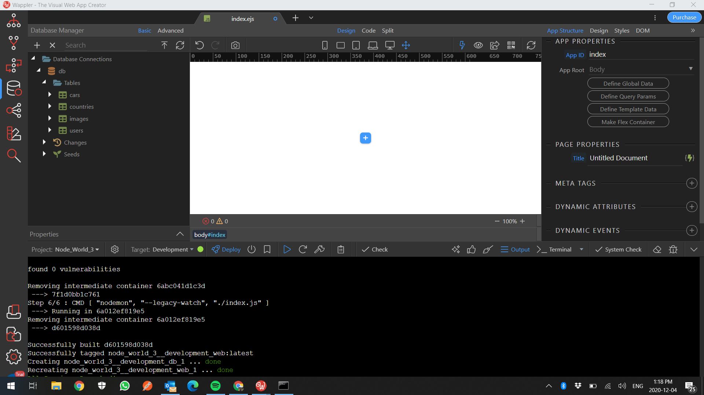704x395 pixels.
Task: Click the camera screenshot icon
Action: (235, 45)
